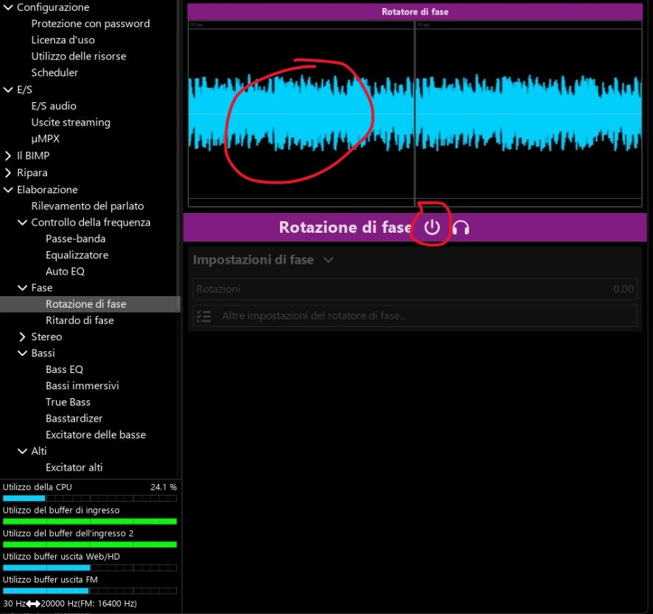
Task: Click the Utilizzo buffer uscita FM bar
Action: click(x=90, y=590)
